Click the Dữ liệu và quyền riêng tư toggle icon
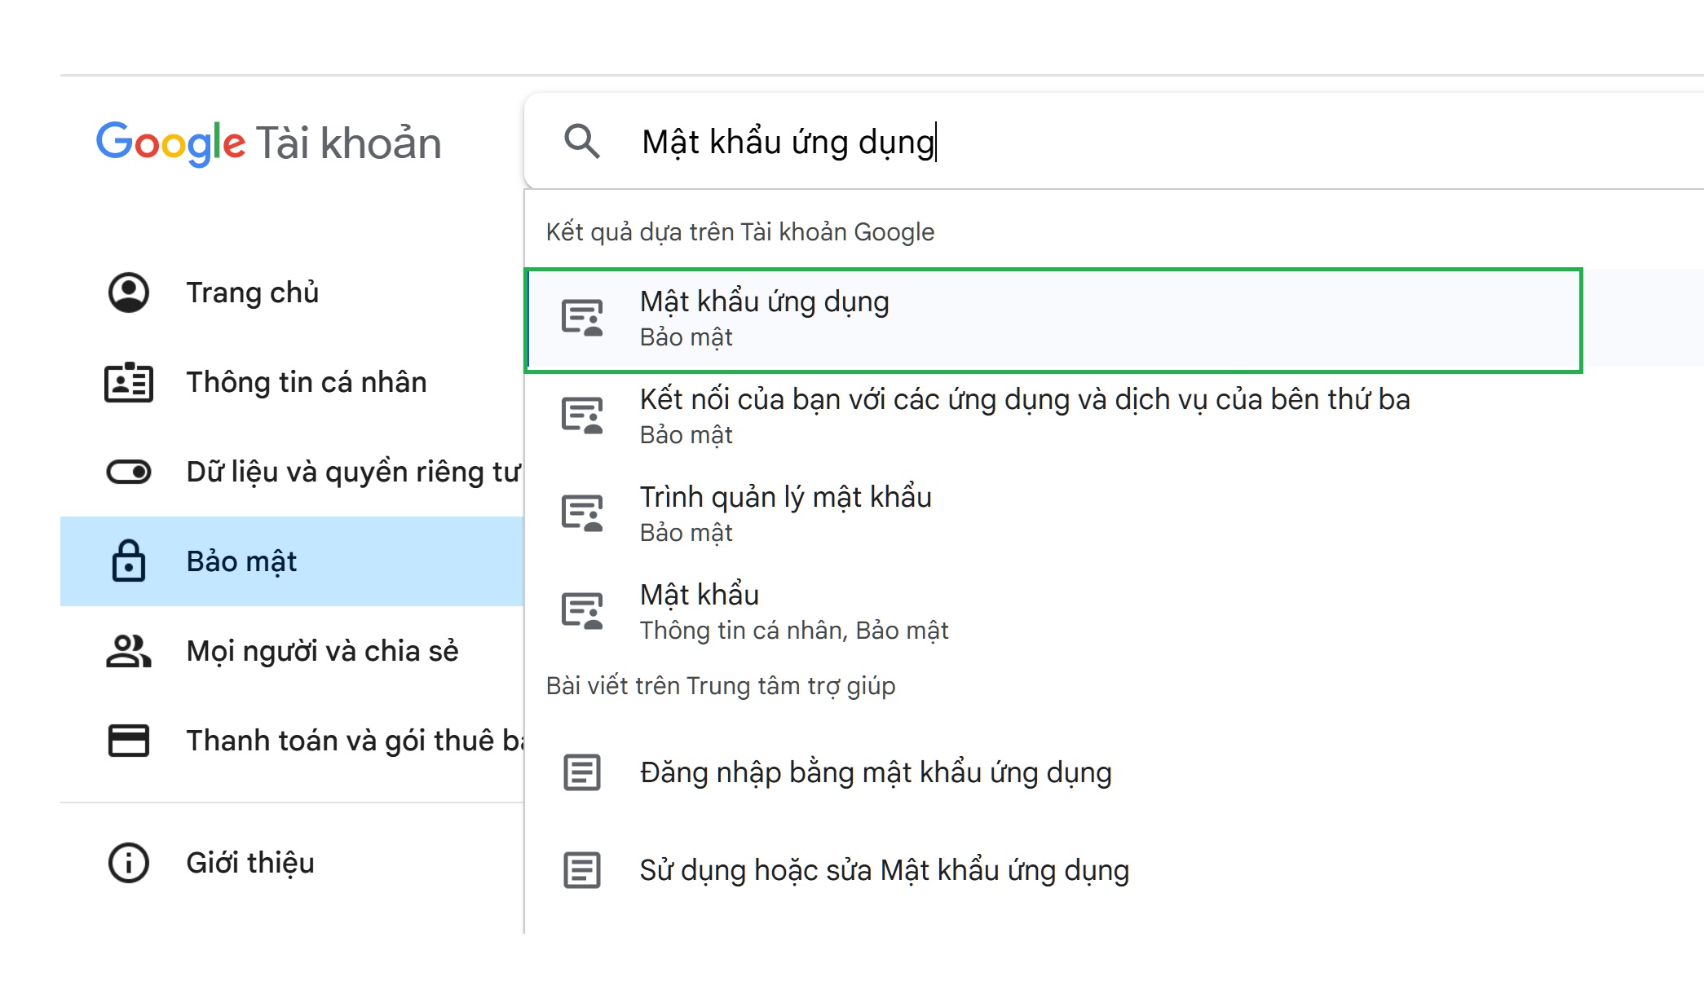Image resolution: width=1704 pixels, height=994 pixels. click(129, 472)
